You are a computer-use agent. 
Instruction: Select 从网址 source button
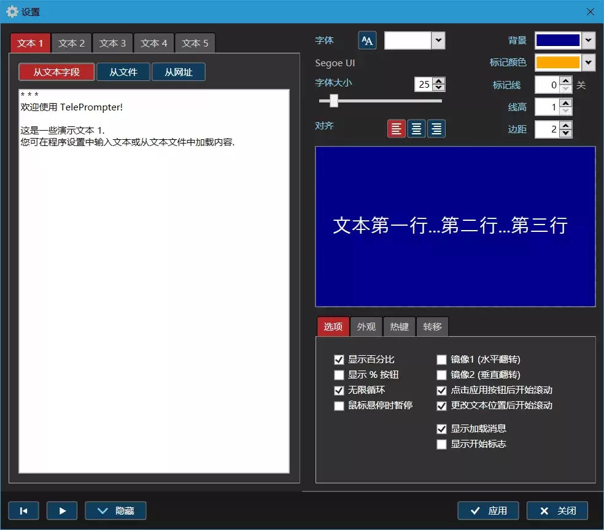coord(179,72)
